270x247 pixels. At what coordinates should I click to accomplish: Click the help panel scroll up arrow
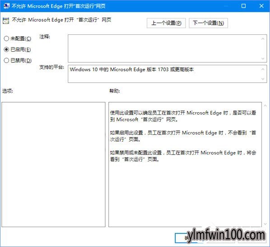[265, 105]
